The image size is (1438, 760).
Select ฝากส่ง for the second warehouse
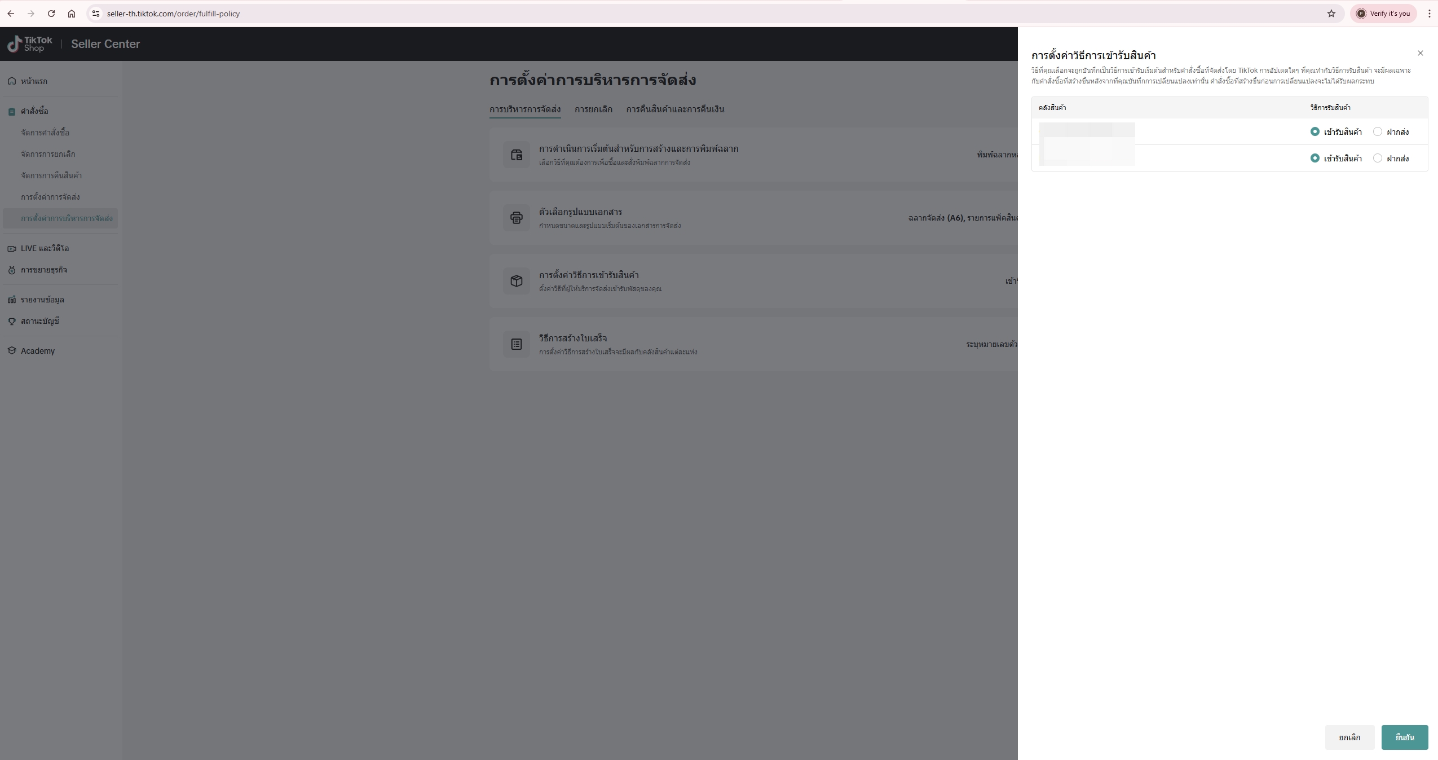coord(1377,158)
